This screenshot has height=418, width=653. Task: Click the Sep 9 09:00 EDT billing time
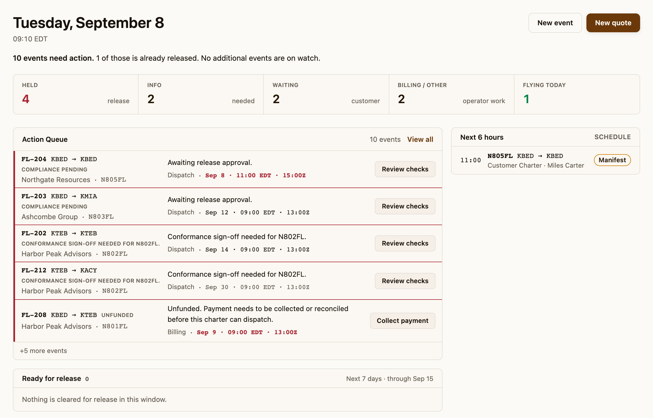[x=247, y=332]
